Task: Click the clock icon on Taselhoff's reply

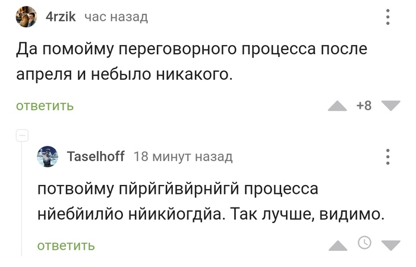Action: click(364, 243)
